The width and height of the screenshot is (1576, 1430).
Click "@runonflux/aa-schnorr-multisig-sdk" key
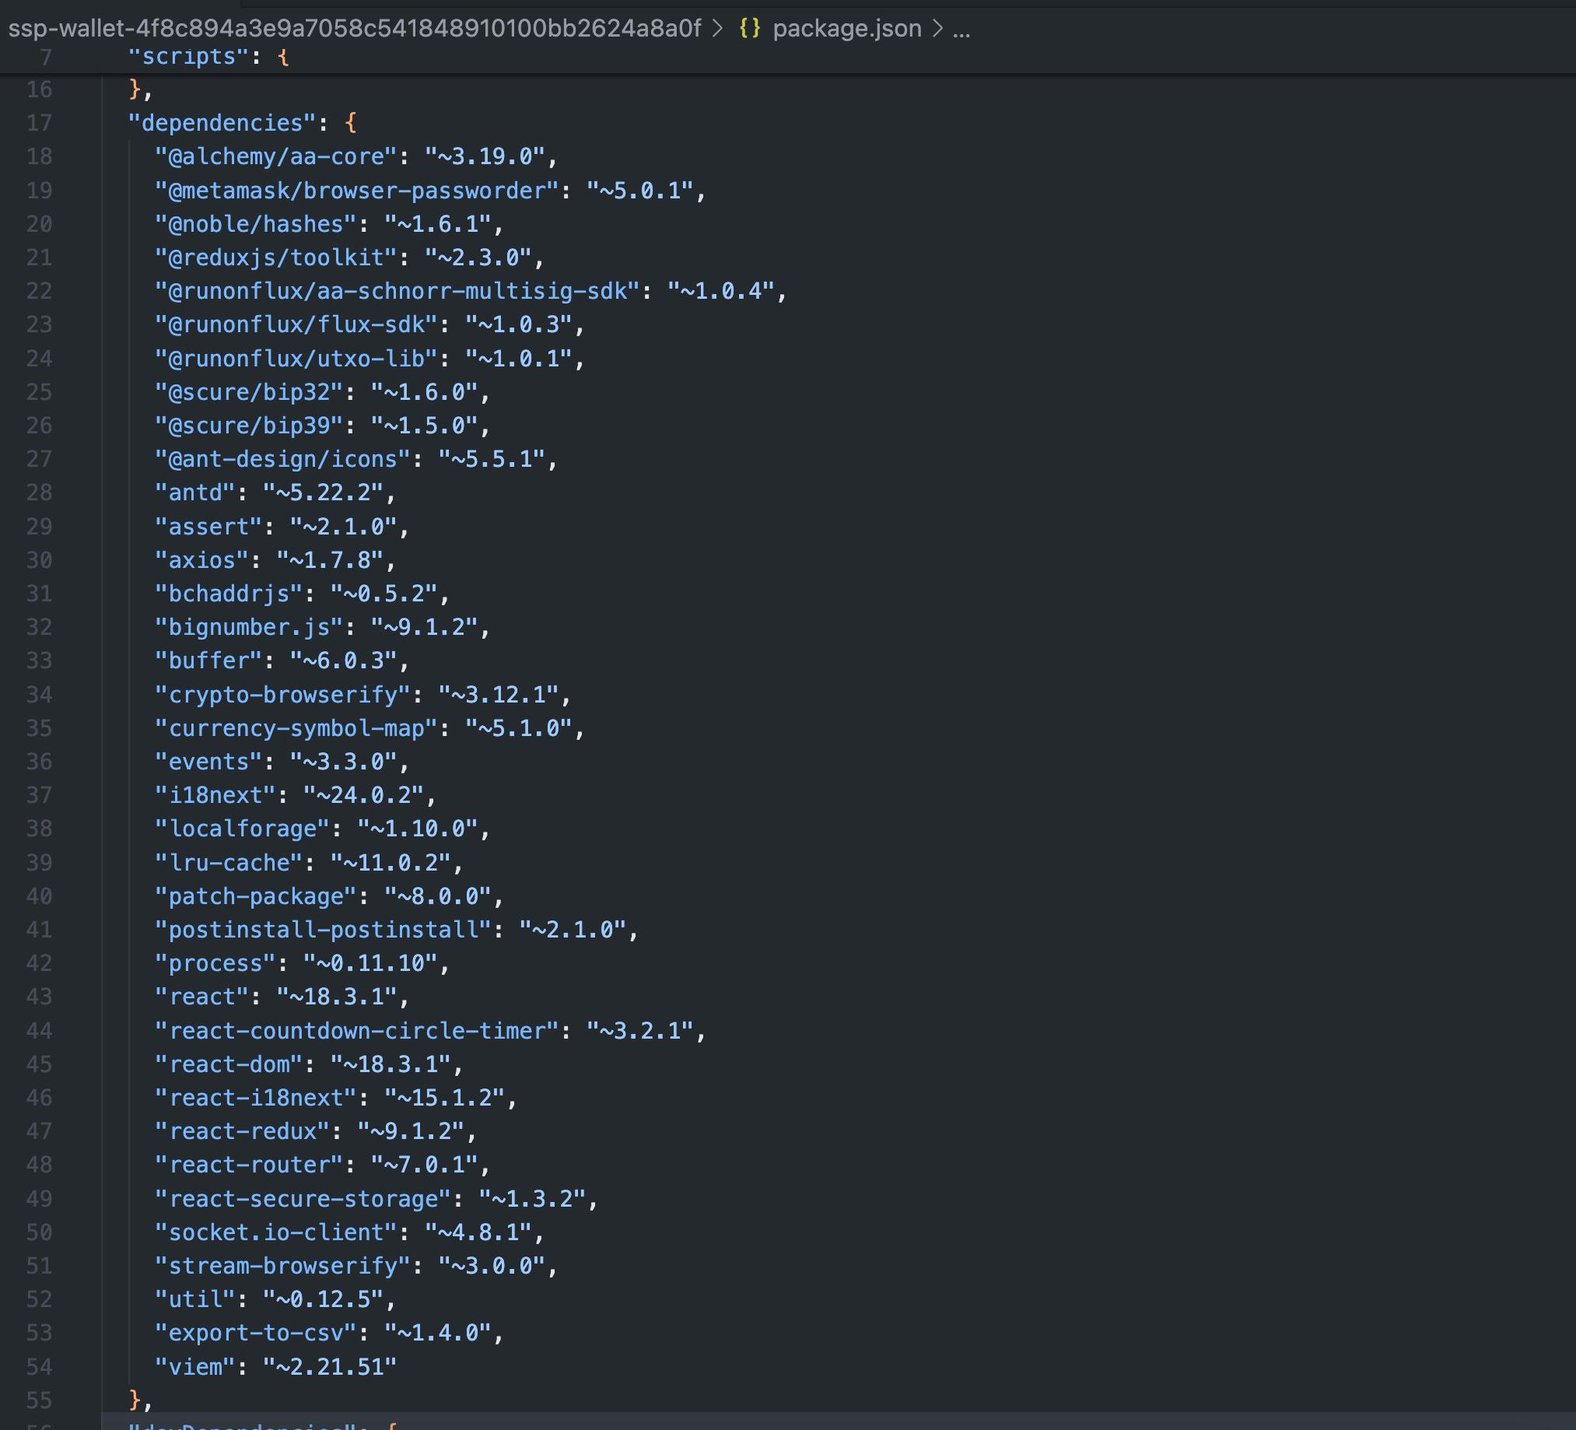point(398,291)
